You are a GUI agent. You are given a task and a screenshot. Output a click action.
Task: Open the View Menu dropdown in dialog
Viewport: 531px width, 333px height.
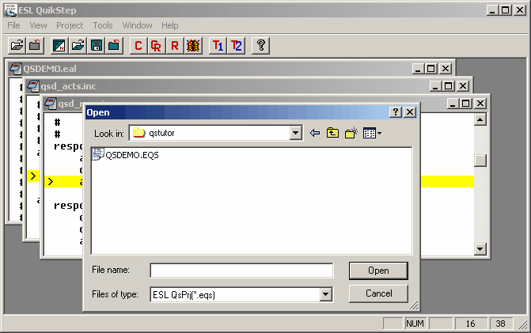(372, 133)
